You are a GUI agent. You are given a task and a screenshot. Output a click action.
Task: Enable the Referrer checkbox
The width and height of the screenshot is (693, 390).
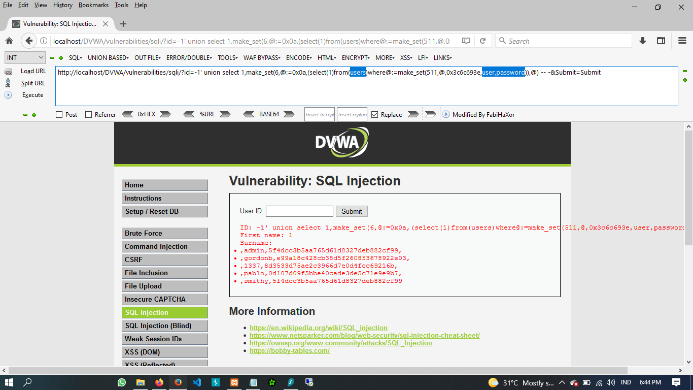[89, 115]
